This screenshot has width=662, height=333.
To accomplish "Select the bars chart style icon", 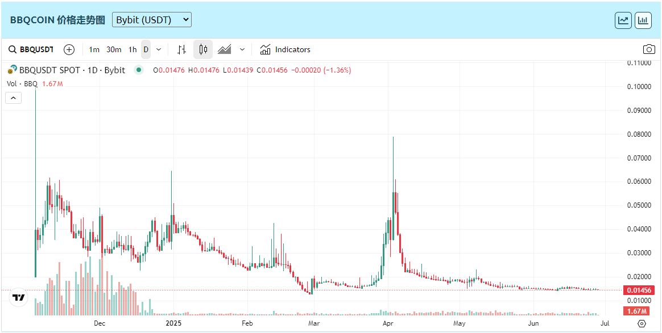I will tap(181, 49).
